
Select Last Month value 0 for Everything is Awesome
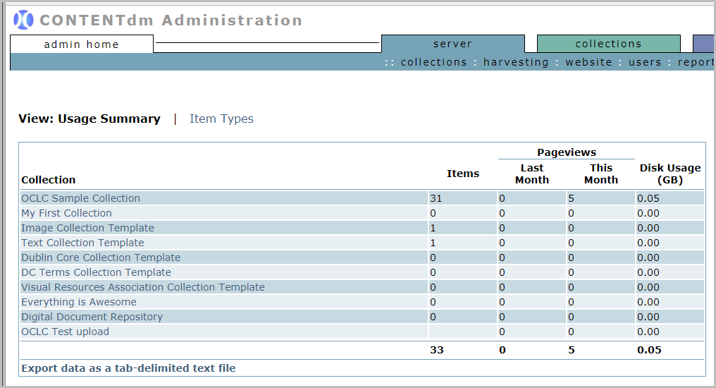(502, 302)
